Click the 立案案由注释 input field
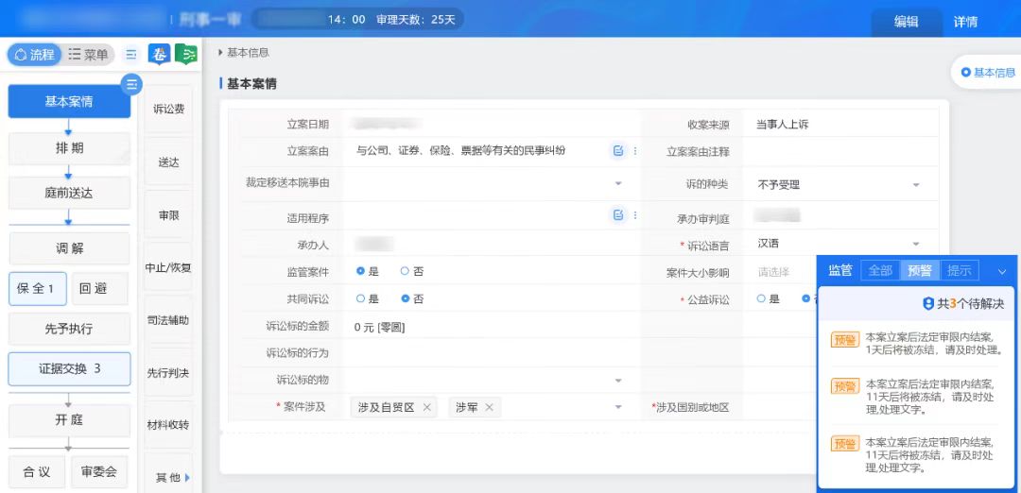Screen dimensions: 1021x493 click(x=839, y=151)
